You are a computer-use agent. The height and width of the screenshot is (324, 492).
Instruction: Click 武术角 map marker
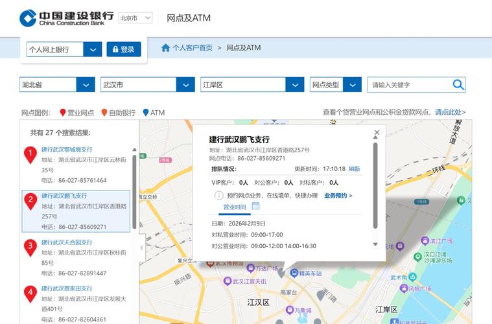coord(412,277)
